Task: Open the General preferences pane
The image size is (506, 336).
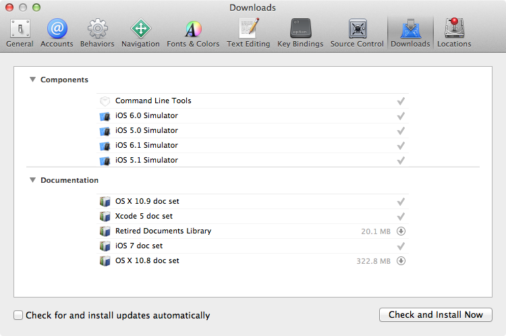Action: click(20, 33)
